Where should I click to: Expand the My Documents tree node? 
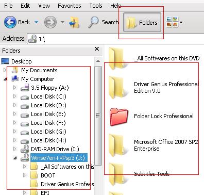pyautogui.click(x=5, y=70)
